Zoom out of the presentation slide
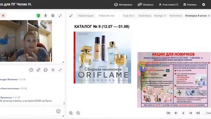This screenshot has width=211, height=119. [78, 113]
